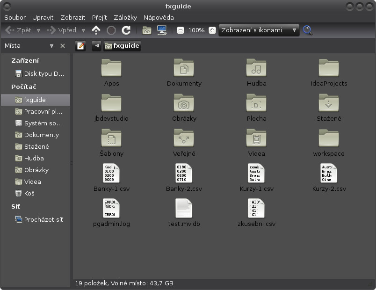
Task: Select Dokumenty in the sidebar
Action: tap(36, 135)
